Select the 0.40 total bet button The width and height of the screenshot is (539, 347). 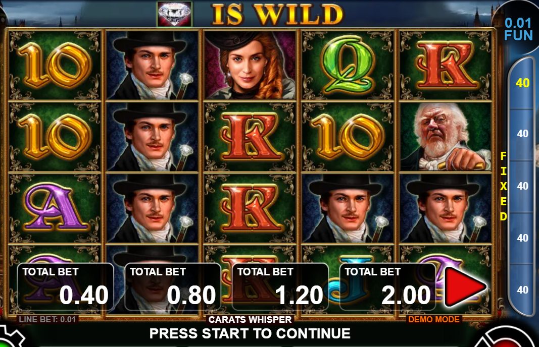[65, 287]
